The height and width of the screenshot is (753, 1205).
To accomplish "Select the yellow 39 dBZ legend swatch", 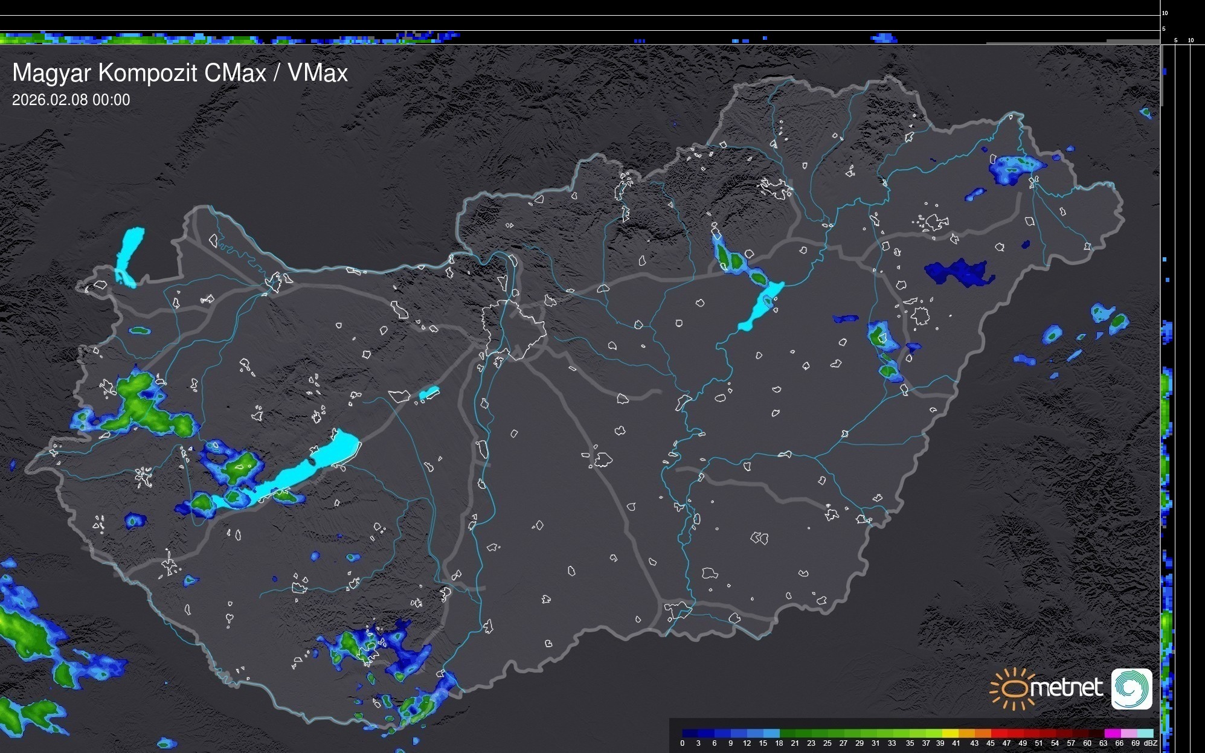I will pyautogui.click(x=951, y=733).
